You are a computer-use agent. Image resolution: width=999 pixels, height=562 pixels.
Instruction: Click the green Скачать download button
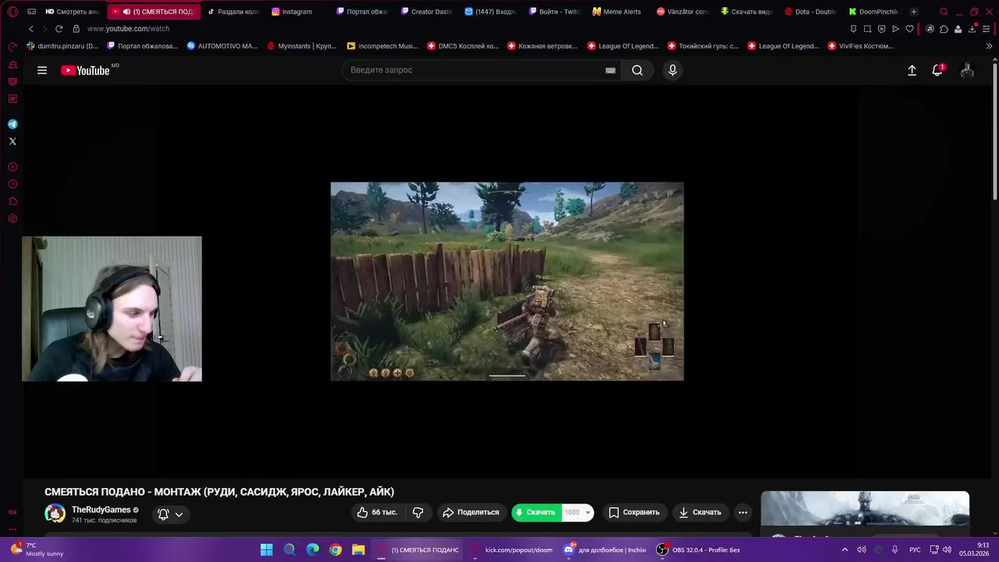pyautogui.click(x=536, y=512)
